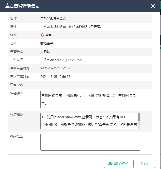The width and height of the screenshot is (161, 169).
Task: Click the alarm type value 故障告警
Action: pyautogui.click(x=47, y=43)
